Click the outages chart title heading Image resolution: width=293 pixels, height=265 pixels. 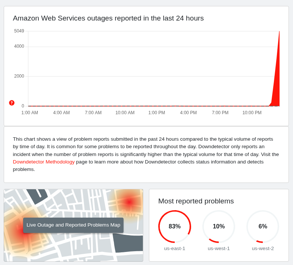pyautogui.click(x=108, y=18)
